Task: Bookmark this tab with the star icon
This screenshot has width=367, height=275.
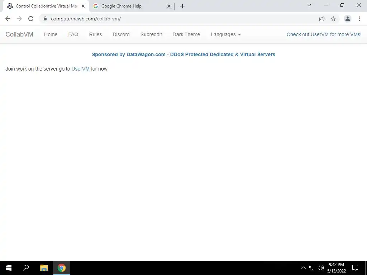Action: [333, 19]
